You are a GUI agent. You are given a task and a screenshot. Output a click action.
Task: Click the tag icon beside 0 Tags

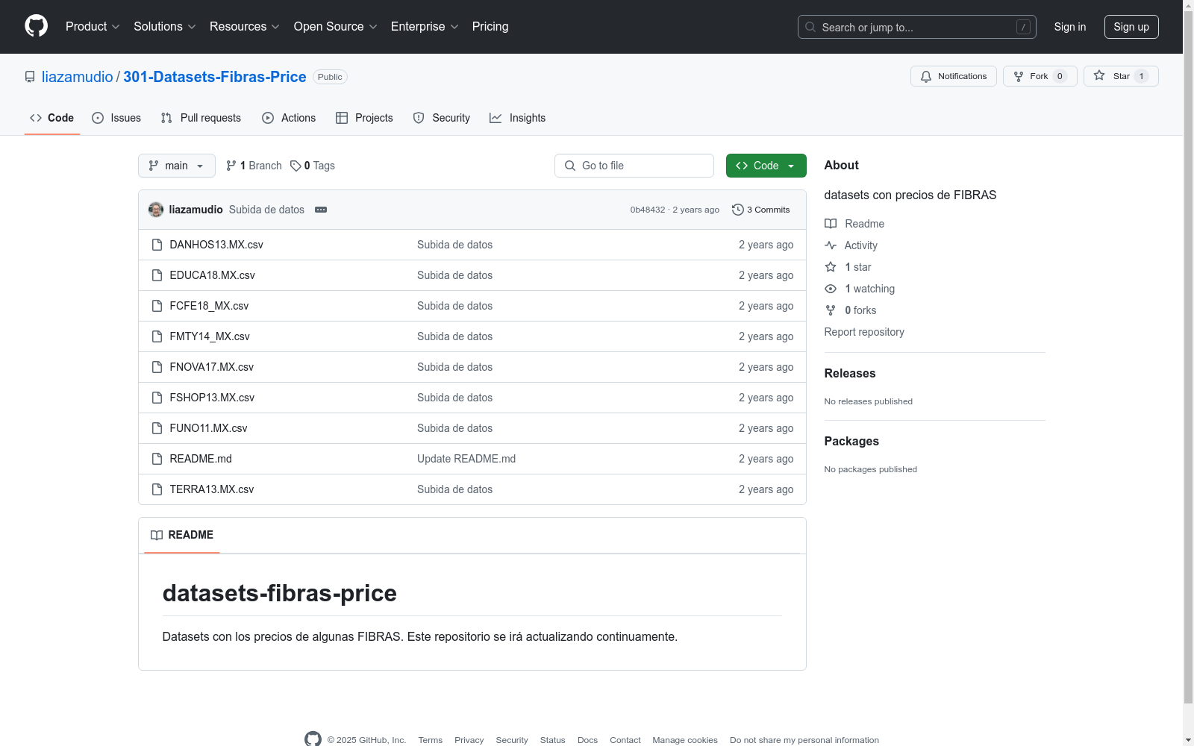coord(296,166)
